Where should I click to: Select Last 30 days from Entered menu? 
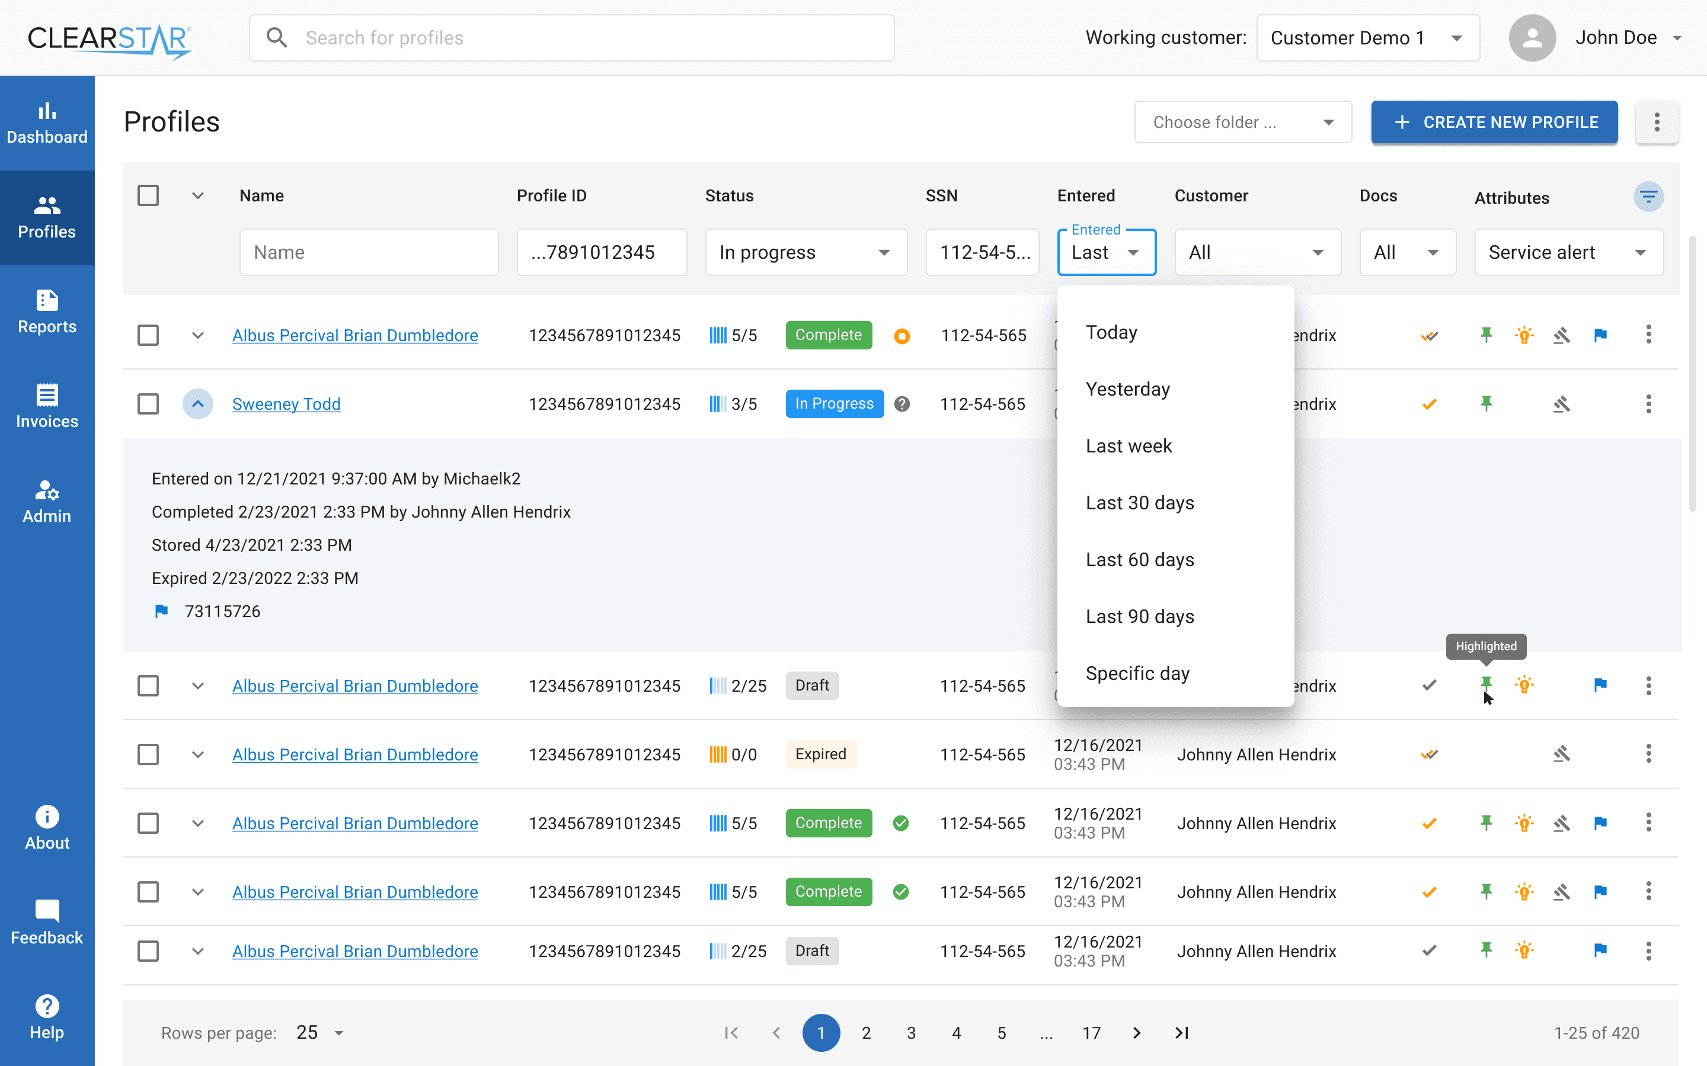[1139, 503]
